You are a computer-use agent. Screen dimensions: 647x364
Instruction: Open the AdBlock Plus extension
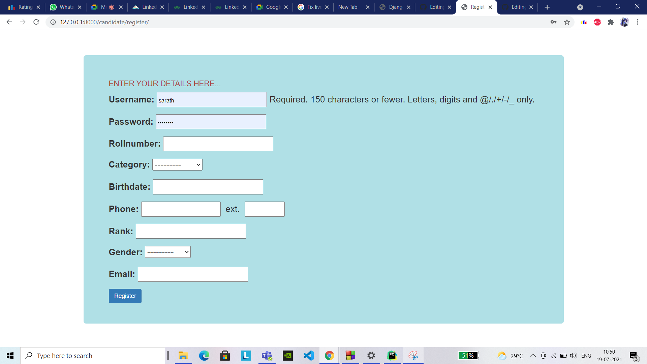[597, 22]
